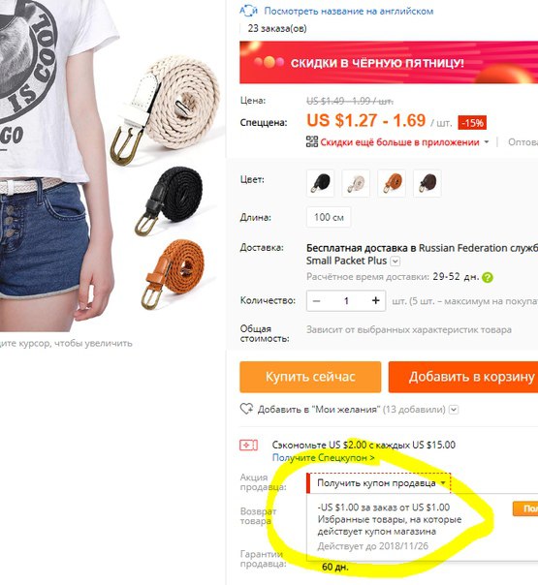Select the 100 см length option
Image resolution: width=538 pixels, height=585 pixels.
[329, 217]
